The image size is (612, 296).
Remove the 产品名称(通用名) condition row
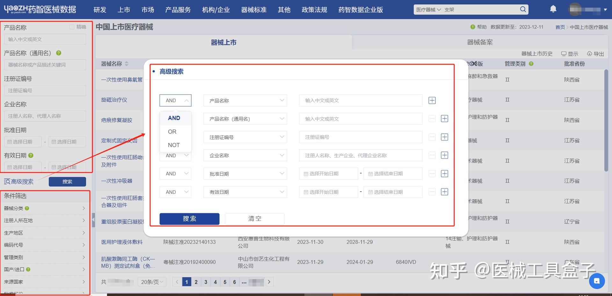click(432, 119)
